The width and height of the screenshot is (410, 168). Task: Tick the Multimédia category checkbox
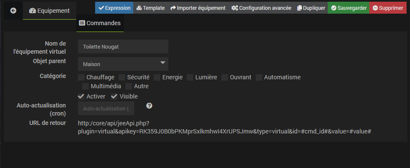(86, 86)
